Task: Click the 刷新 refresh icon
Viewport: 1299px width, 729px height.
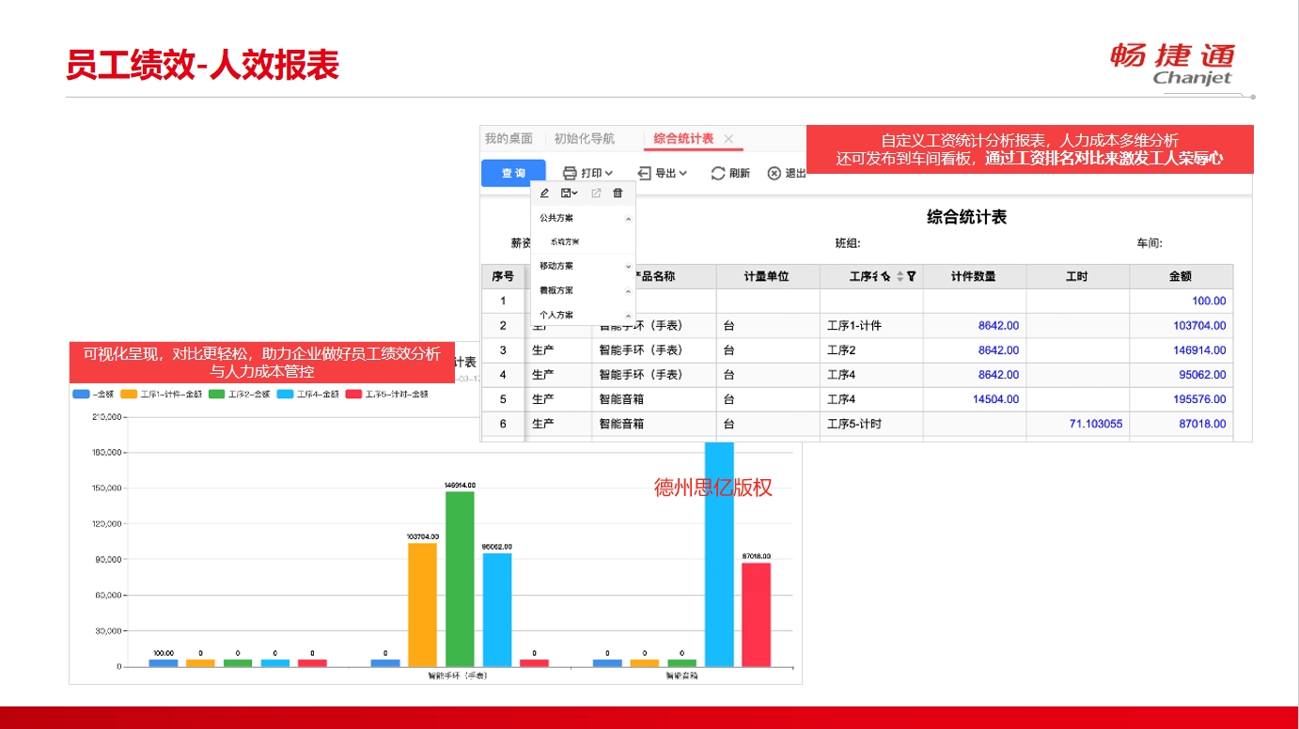Action: click(x=718, y=173)
